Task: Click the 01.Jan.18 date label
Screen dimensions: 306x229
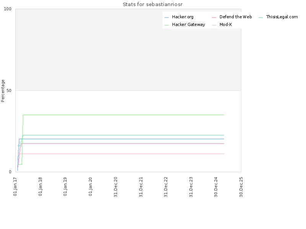Action: (40, 186)
